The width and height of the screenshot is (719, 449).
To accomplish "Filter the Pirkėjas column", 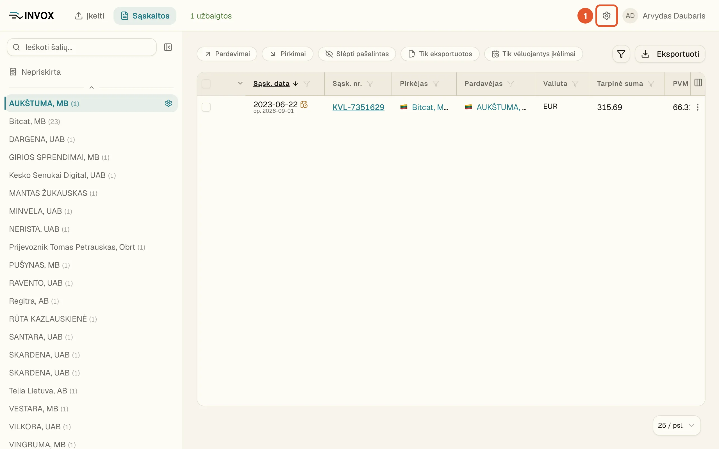I will point(436,84).
